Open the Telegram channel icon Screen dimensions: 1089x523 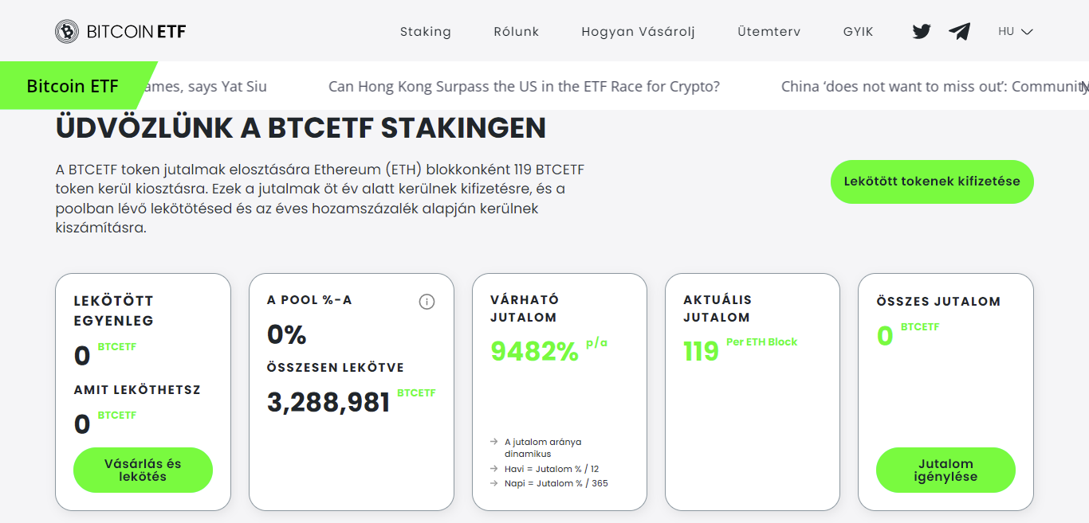[x=959, y=31]
